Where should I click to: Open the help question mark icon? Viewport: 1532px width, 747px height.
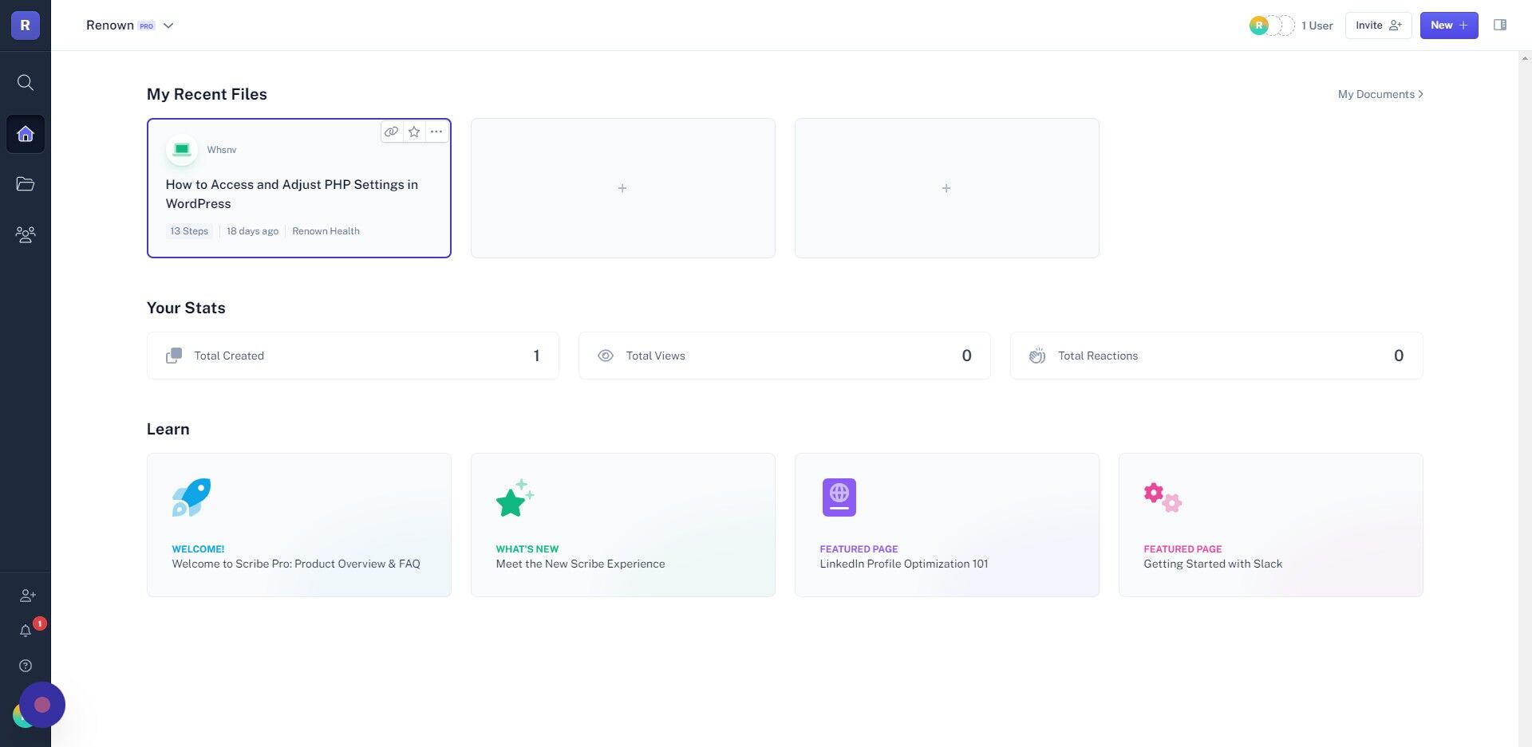[x=26, y=666]
